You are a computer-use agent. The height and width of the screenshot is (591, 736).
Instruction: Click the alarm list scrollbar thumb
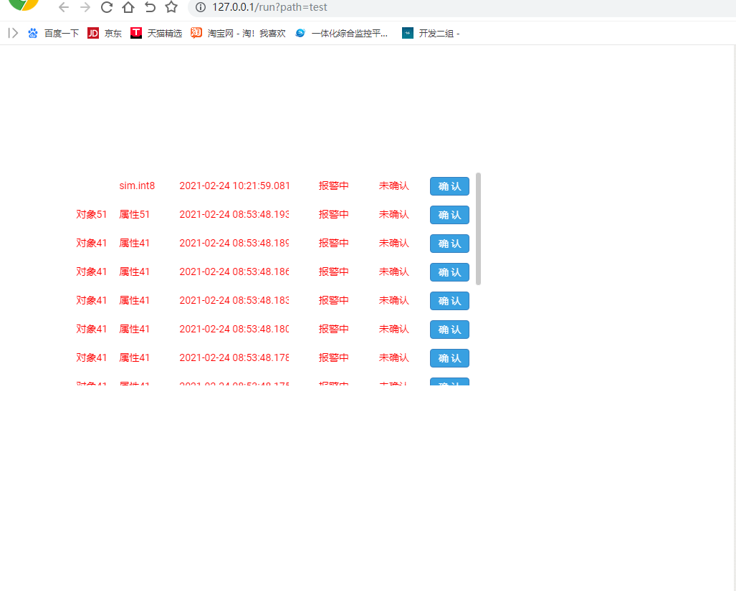click(x=478, y=229)
